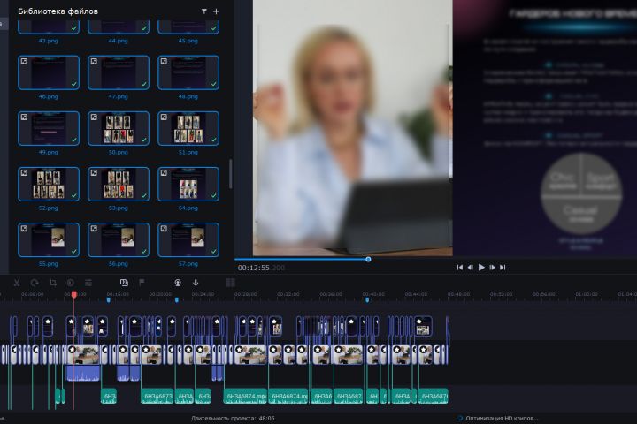The width and height of the screenshot is (637, 424).
Task: Jump to the end of the project
Action: click(503, 268)
